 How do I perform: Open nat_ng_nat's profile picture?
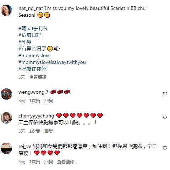(6, 10)
